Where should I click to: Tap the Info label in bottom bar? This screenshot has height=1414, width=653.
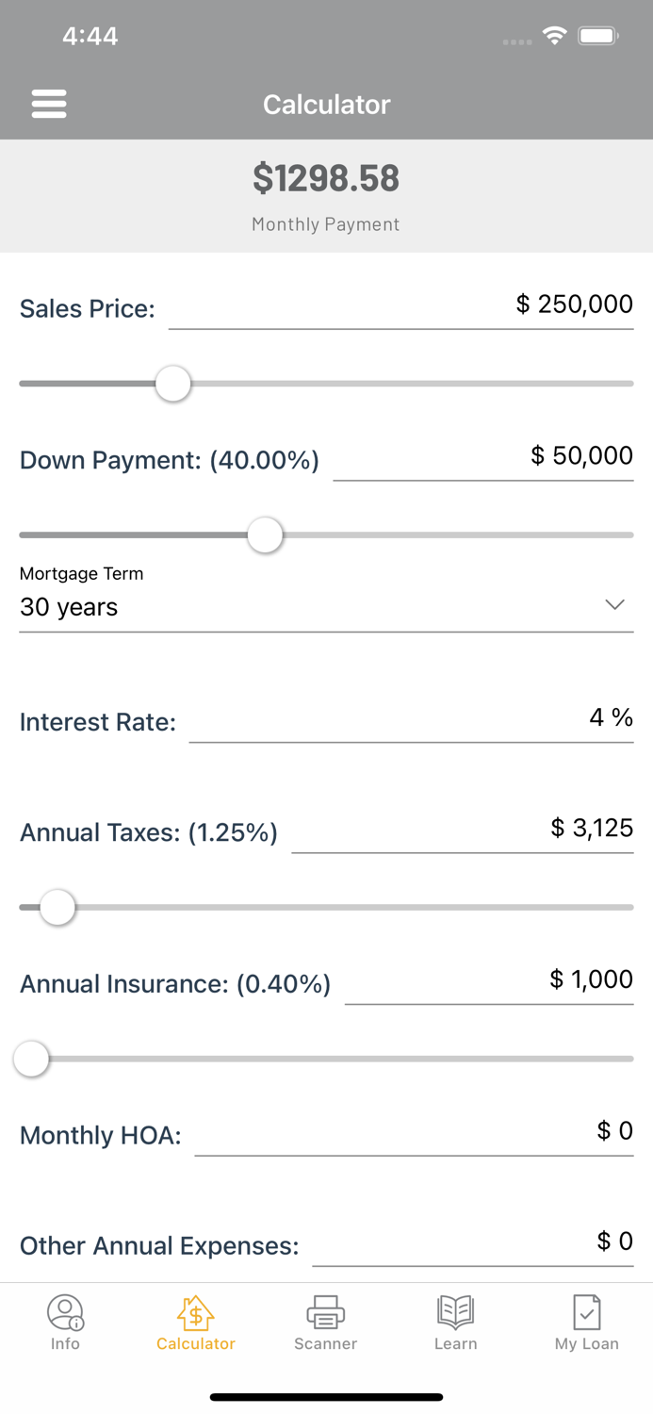pos(65,1343)
